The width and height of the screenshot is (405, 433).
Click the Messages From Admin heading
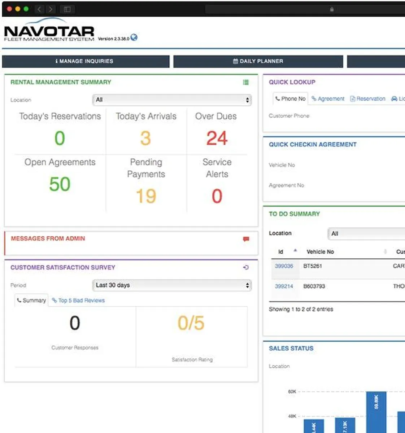click(x=48, y=239)
